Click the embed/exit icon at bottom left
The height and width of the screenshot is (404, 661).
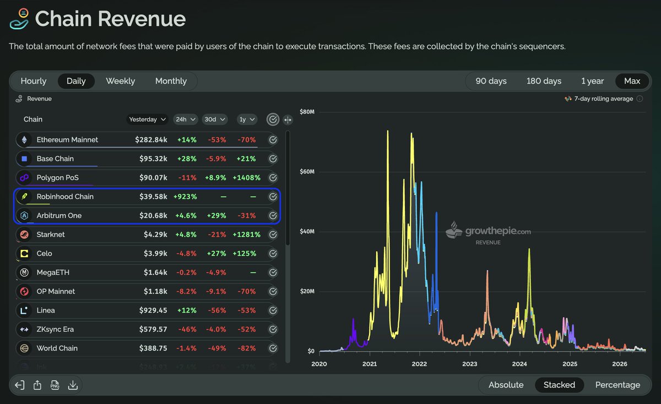19,385
